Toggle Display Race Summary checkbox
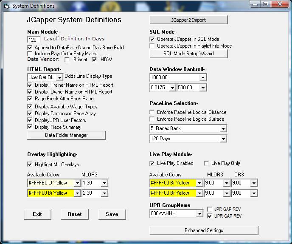 [30, 127]
